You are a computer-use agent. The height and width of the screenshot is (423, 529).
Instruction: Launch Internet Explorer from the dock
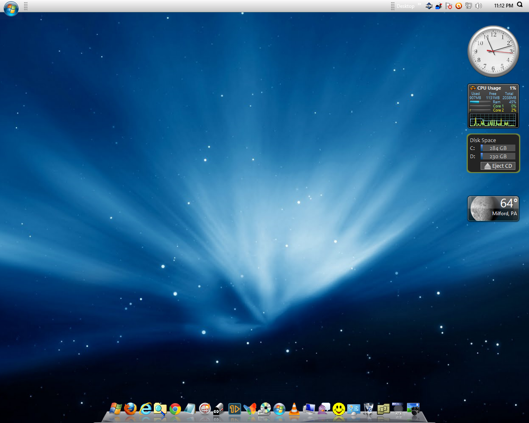coord(145,409)
